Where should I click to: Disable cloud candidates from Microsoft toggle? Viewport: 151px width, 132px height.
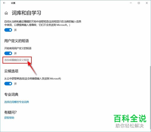(8, 84)
